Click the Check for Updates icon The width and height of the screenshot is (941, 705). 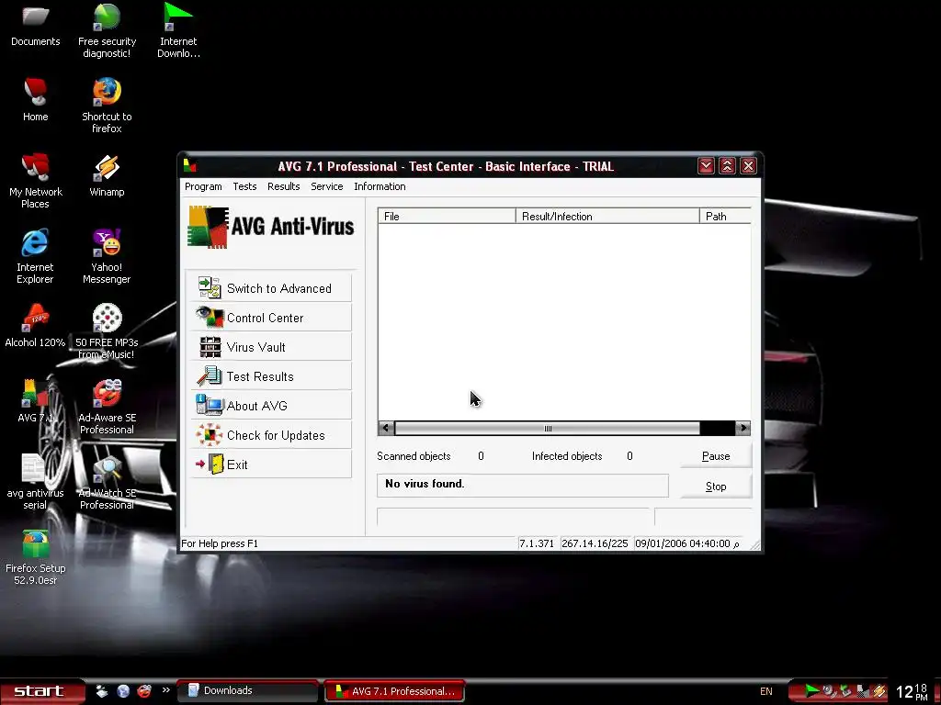(x=210, y=434)
